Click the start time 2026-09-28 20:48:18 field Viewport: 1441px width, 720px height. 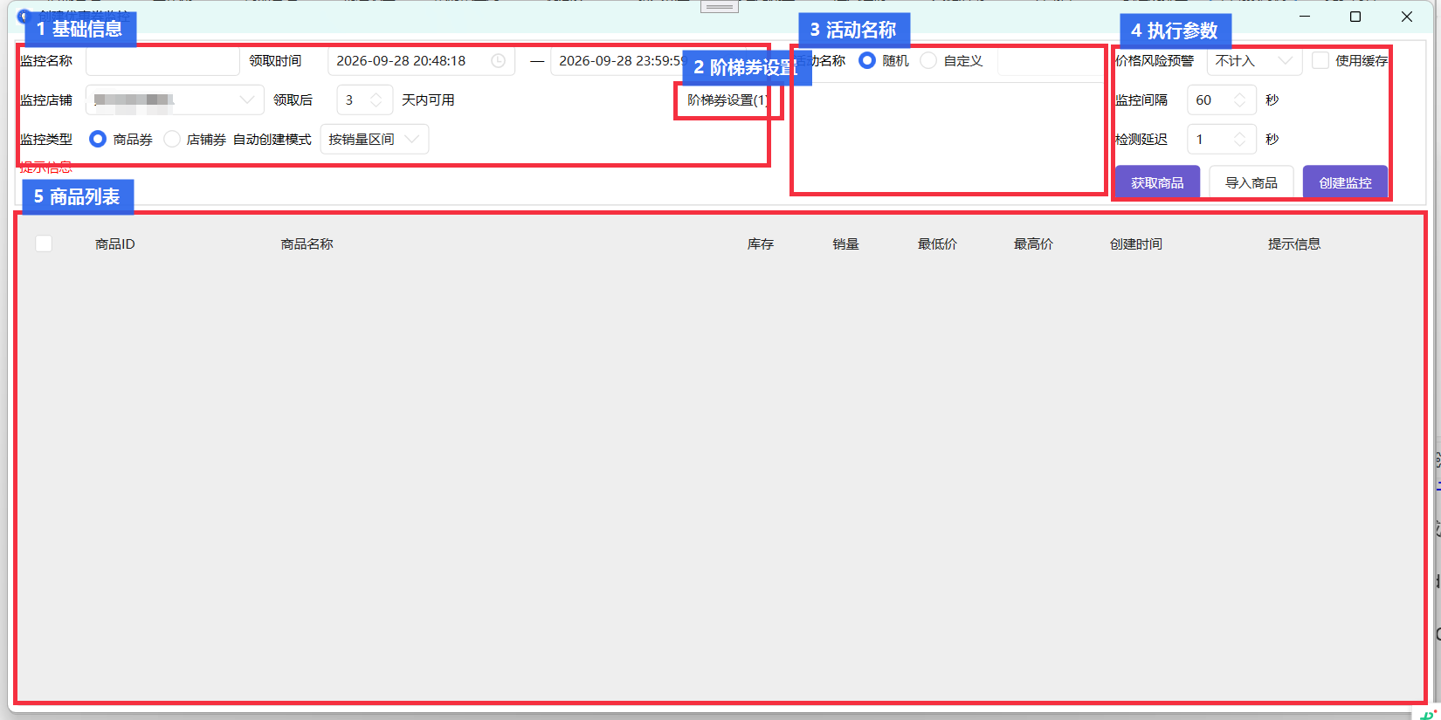[421, 61]
